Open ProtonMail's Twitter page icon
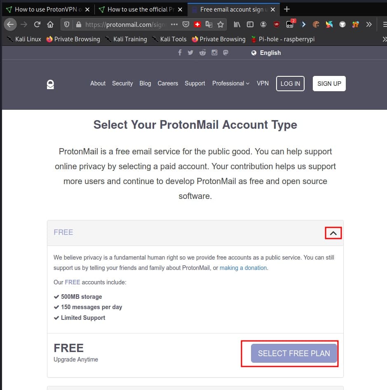 tap(190, 52)
